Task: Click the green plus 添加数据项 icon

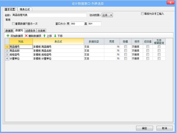Action: point(8,36)
